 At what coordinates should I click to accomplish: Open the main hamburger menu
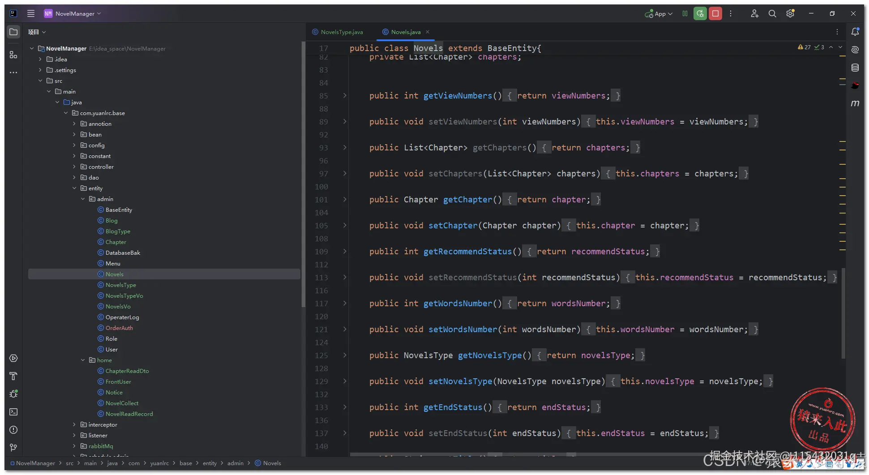click(31, 13)
